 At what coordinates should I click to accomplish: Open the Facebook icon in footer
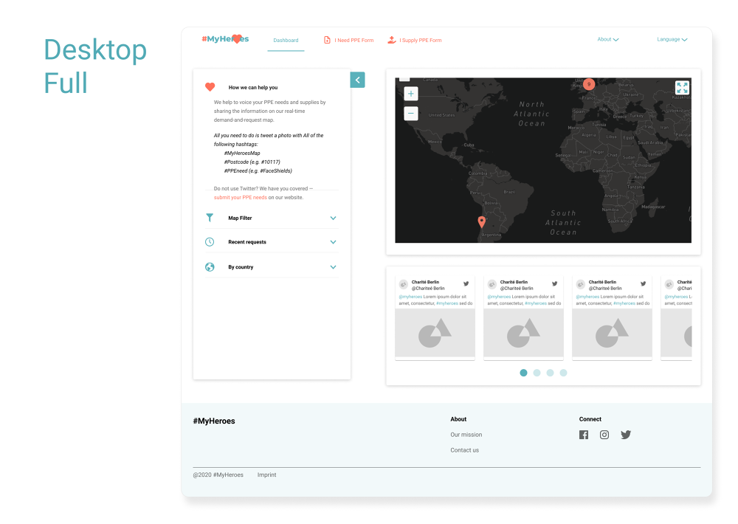coord(584,435)
